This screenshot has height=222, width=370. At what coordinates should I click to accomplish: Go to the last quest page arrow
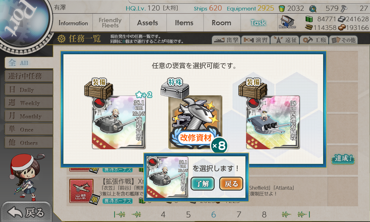[x=304, y=215]
